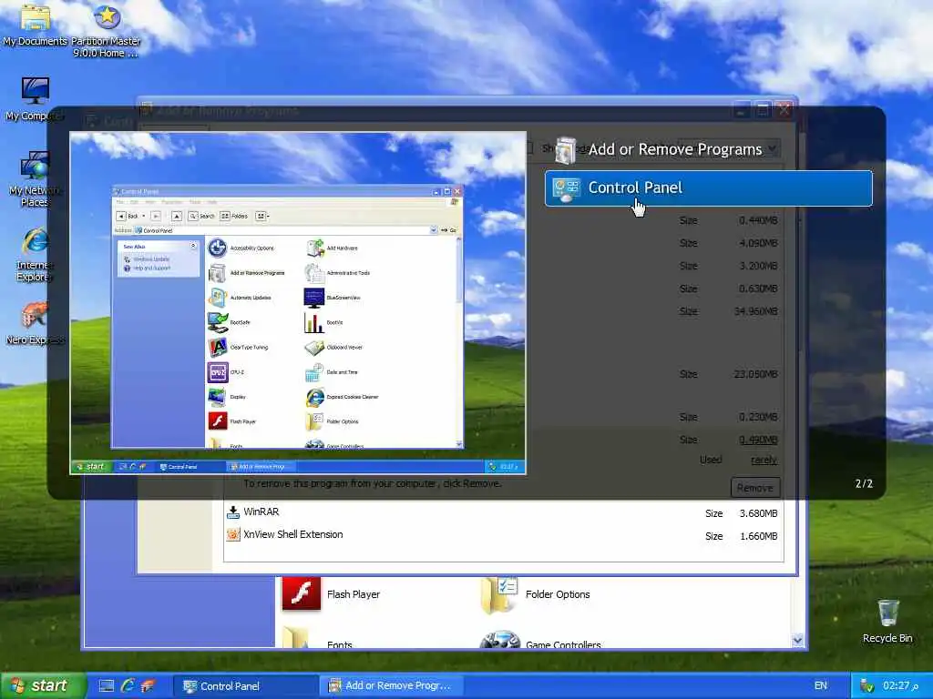933x699 pixels.
Task: Select the My Network Places desktop icon
Action: (x=35, y=178)
